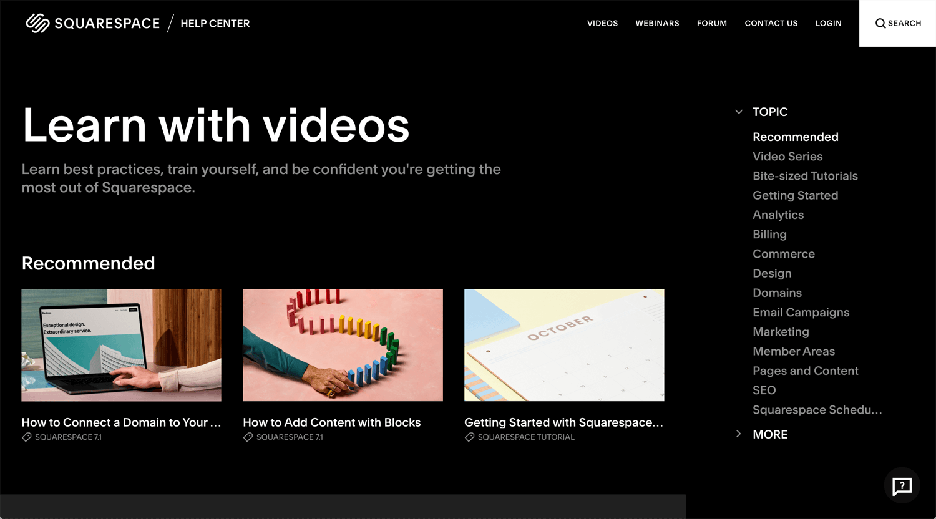Click the SEARCH label text
Image resolution: width=936 pixels, height=519 pixels.
[905, 23]
